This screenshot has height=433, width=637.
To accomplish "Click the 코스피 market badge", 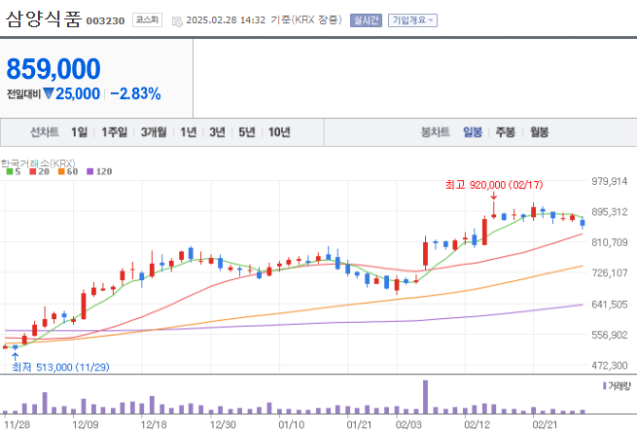I will click(x=147, y=19).
